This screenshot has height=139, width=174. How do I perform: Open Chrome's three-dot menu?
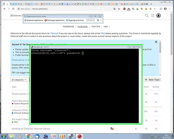(x=170, y=9)
